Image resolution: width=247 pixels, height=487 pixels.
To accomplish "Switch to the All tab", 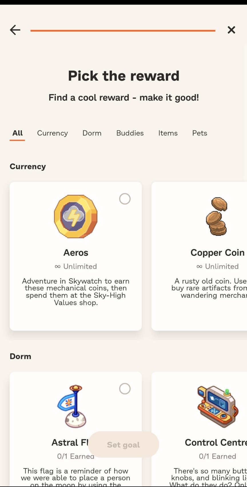I will click(x=17, y=133).
